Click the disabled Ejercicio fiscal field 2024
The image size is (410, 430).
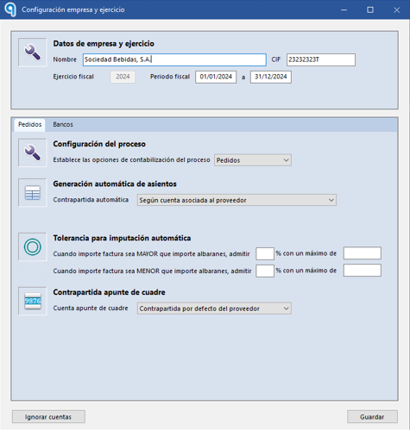tap(123, 77)
